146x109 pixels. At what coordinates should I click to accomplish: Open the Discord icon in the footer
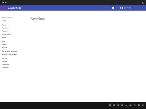(110, 105)
